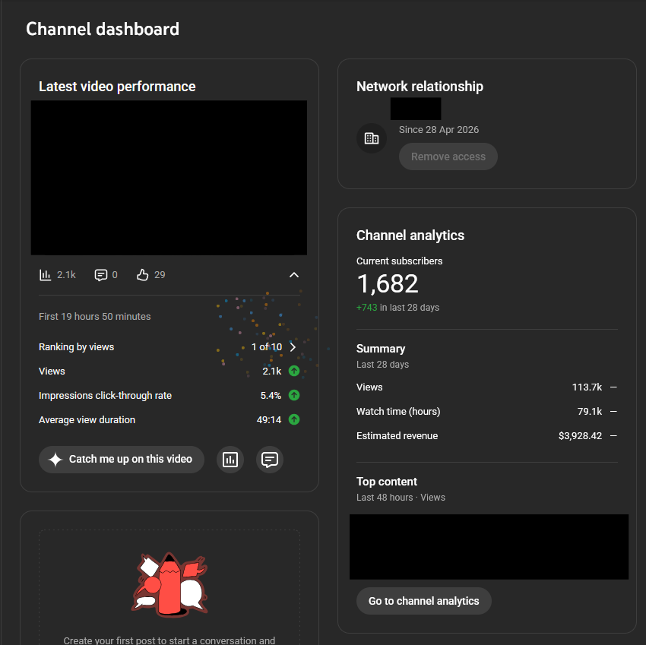
Task: Click the '79.1k' watch time value
Action: (590, 412)
